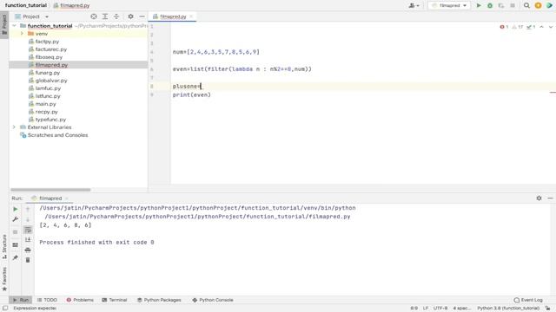
Task: Open the Problems tool window
Action: [80, 300]
